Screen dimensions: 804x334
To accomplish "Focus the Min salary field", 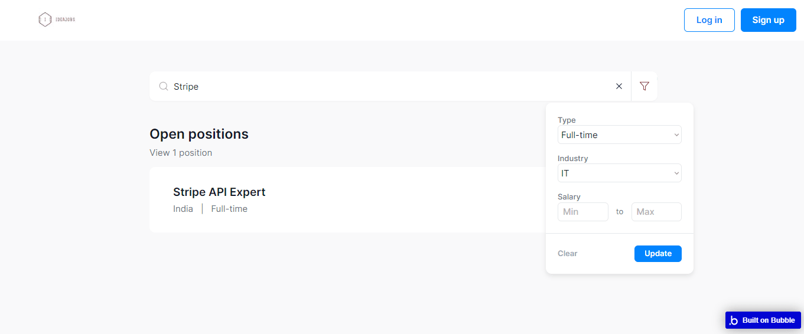I will coord(582,212).
